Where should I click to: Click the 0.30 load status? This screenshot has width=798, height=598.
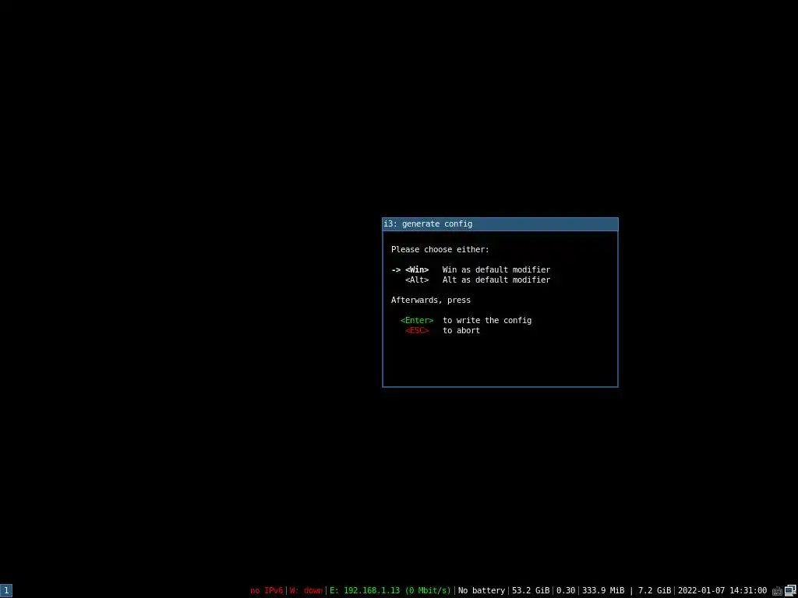(x=566, y=590)
